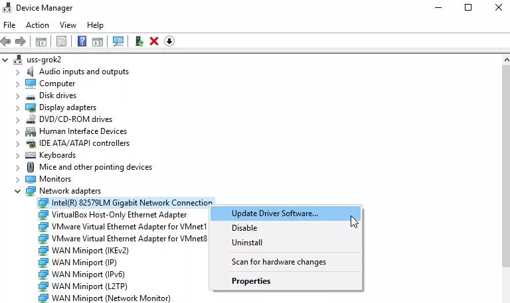Click the Properties sheet toolbar icon
Screen dimensions: 510x303
click(x=61, y=41)
